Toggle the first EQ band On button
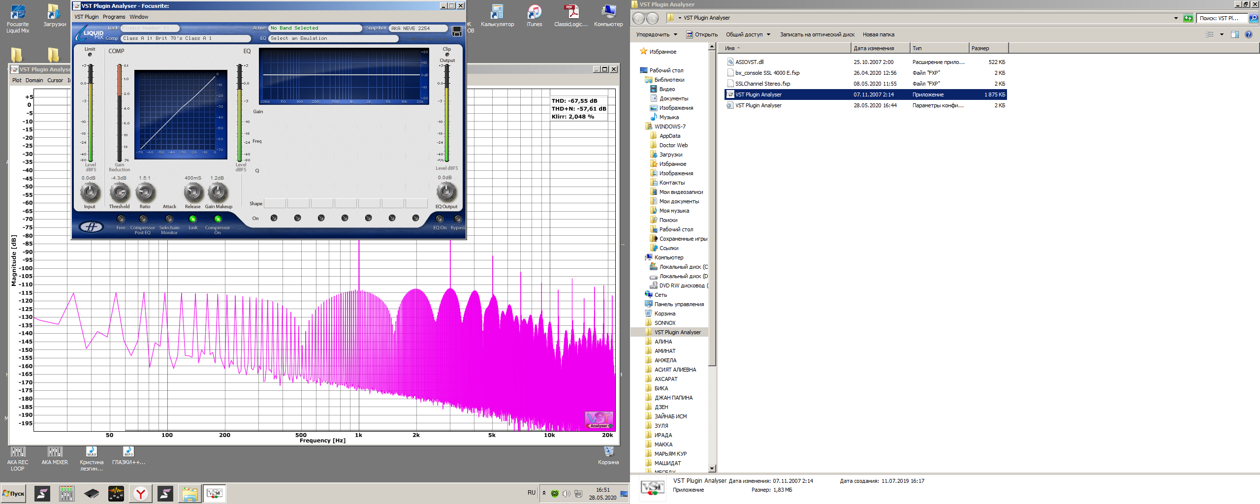The image size is (1260, 504). point(274,218)
